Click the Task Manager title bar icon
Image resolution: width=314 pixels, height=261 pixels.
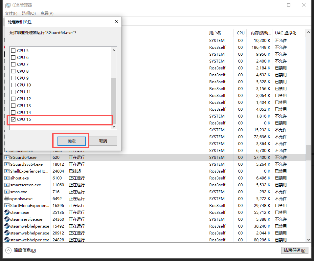pos(8,5)
